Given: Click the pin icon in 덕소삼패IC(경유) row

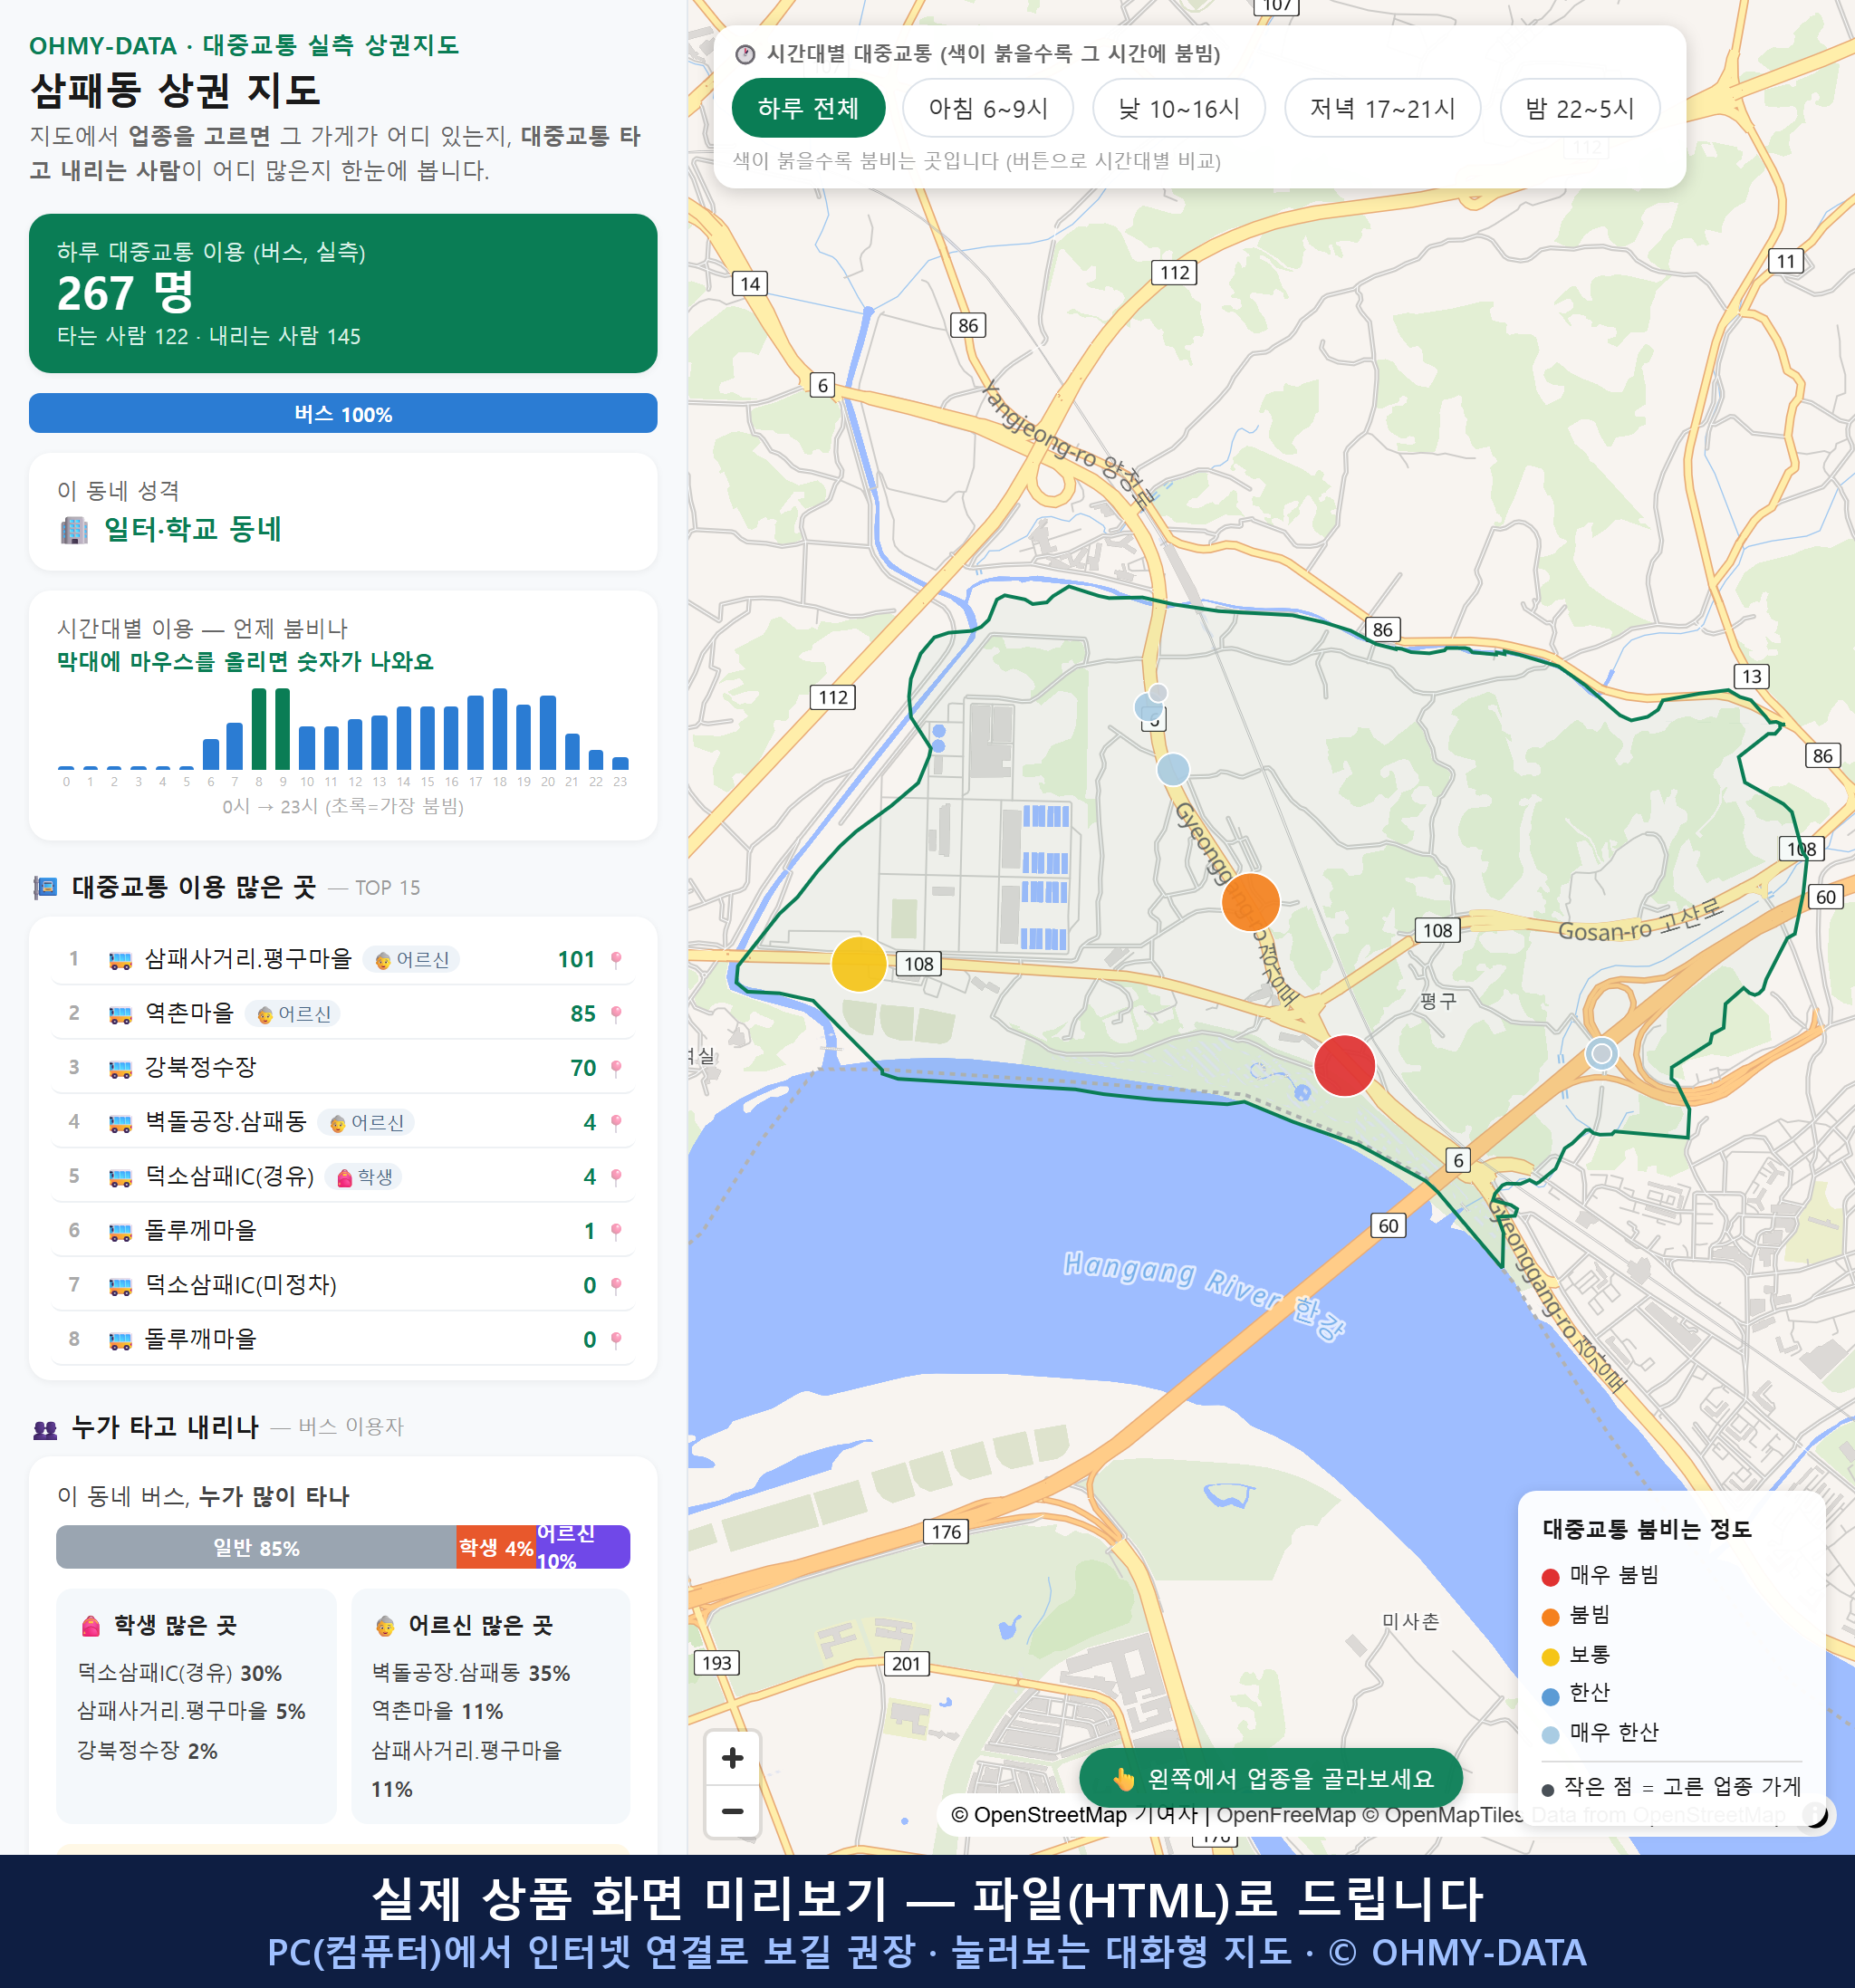Looking at the screenshot, I should tap(616, 1177).
